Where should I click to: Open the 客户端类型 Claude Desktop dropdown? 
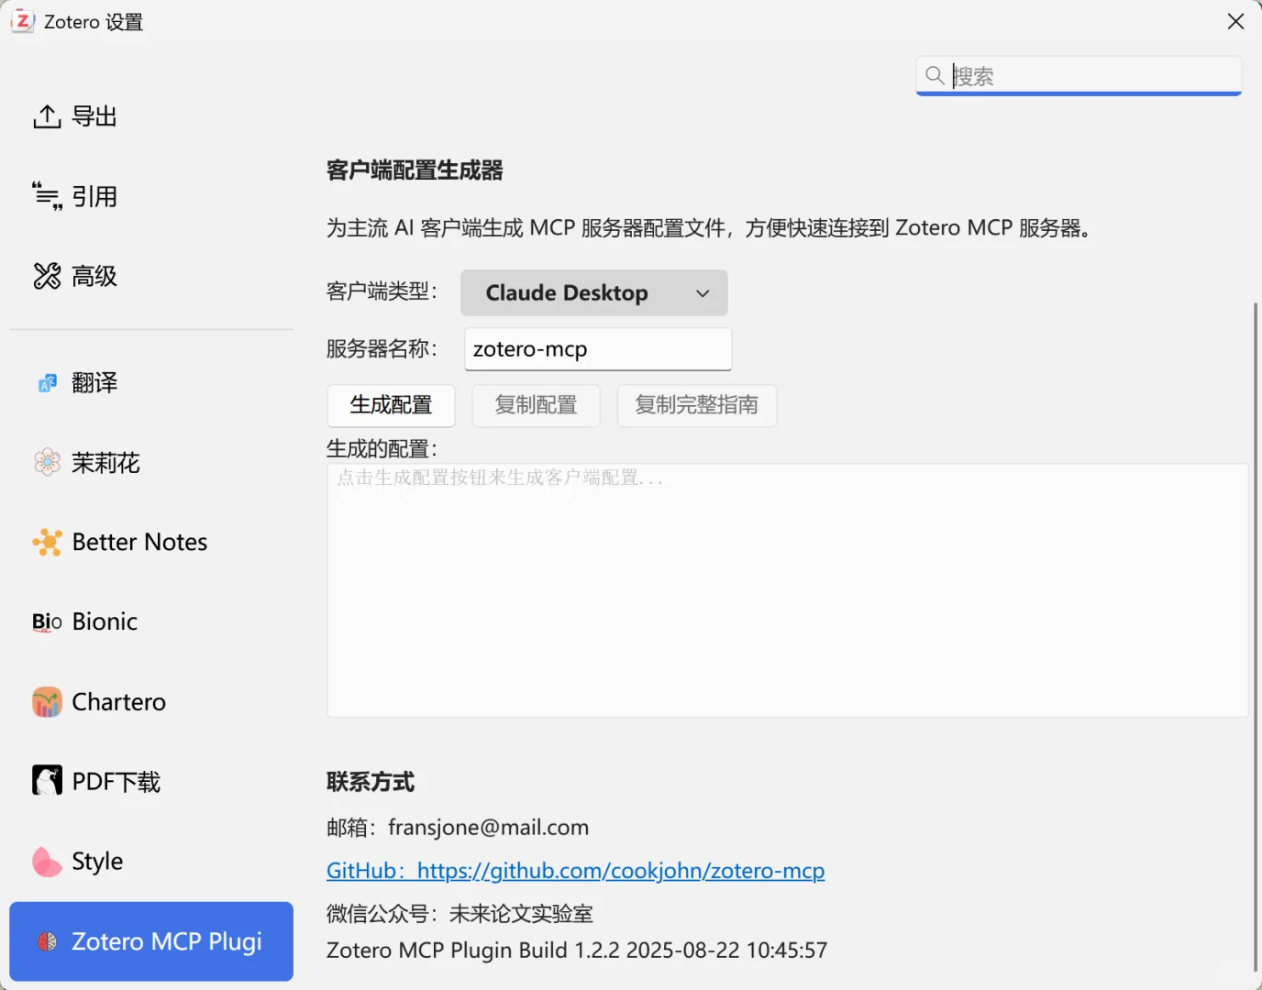593,292
